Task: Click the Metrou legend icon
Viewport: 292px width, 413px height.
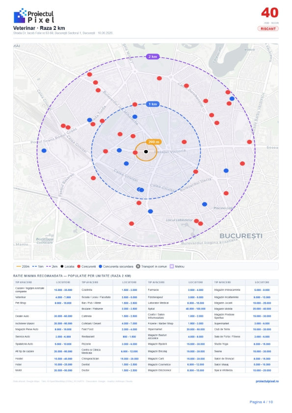Action: click(172, 266)
